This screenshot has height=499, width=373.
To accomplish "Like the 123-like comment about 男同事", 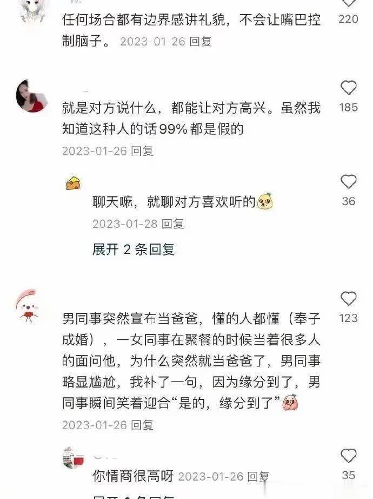I will [x=349, y=299].
